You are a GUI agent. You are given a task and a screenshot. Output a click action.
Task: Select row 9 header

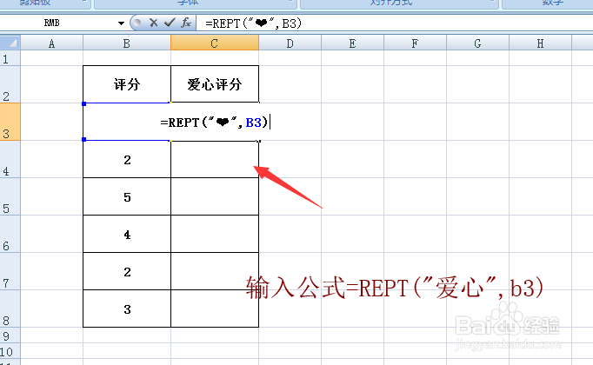point(10,335)
